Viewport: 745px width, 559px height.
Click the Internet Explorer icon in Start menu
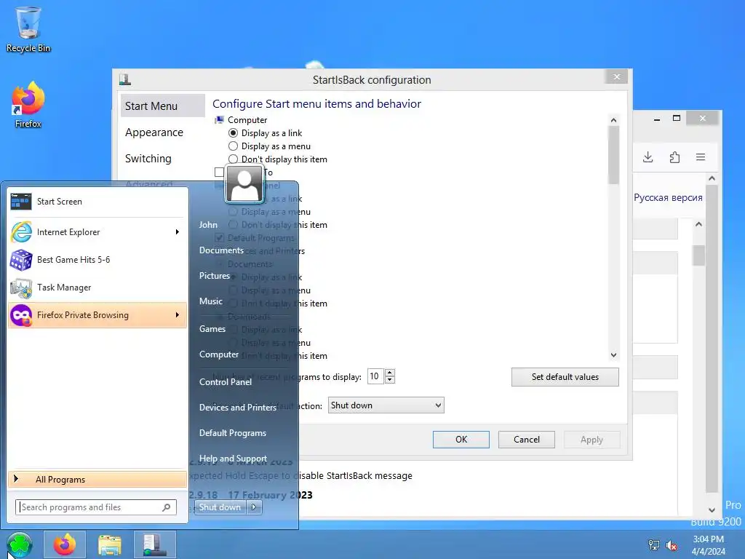pos(21,232)
